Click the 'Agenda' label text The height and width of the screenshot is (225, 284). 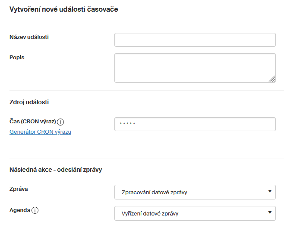point(20,210)
